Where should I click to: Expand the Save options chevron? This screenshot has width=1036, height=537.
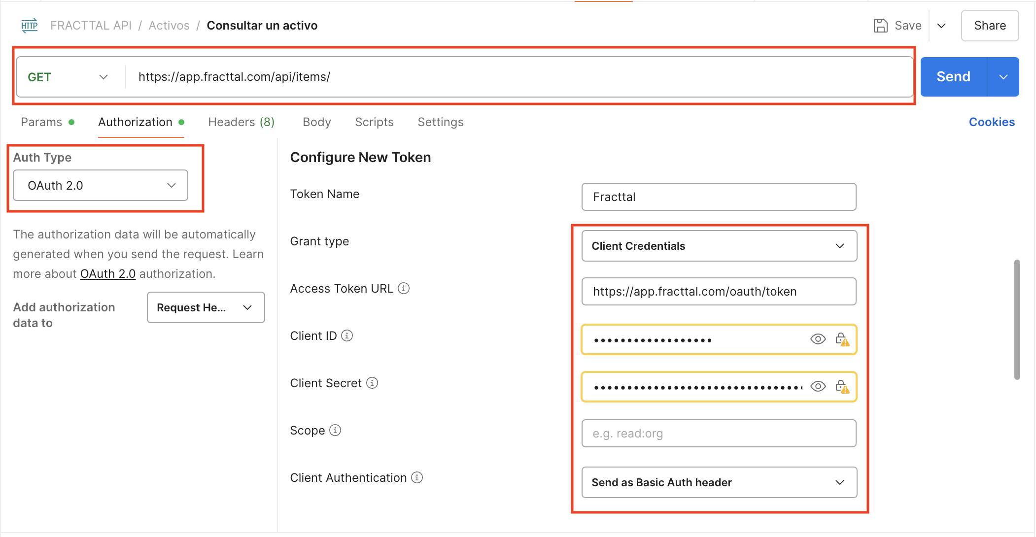[941, 26]
